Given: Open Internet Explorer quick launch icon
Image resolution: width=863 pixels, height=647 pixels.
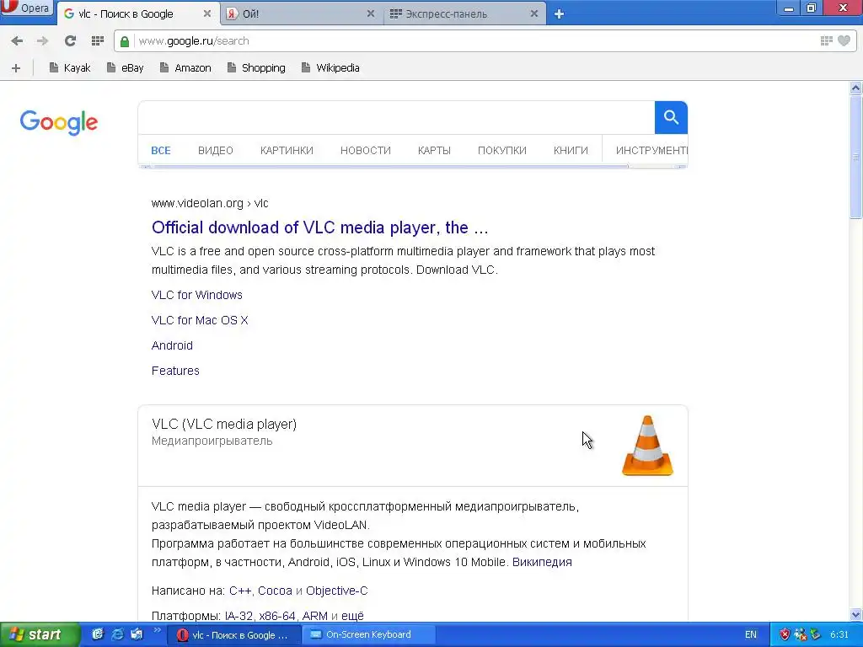Looking at the screenshot, I should point(117,634).
